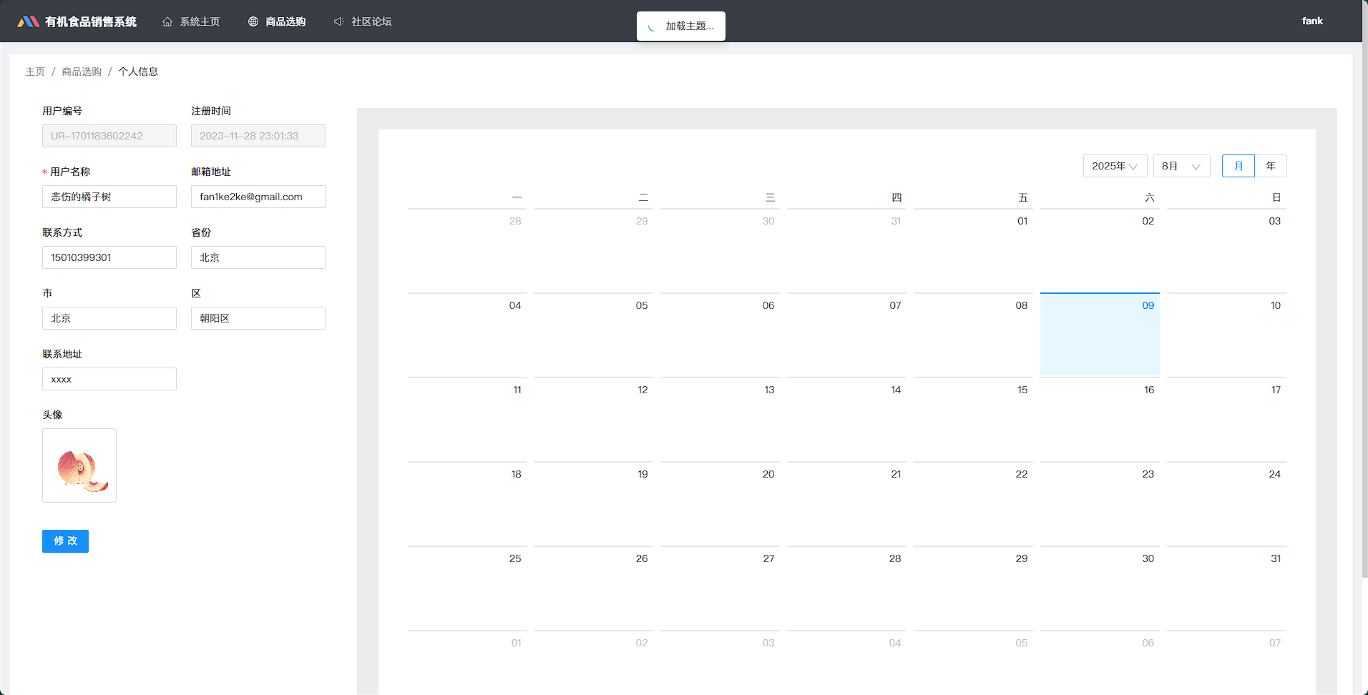Screen dimensions: 1368x695
Task: Focus the 联系方式 phone input
Action: pyautogui.click(x=109, y=257)
